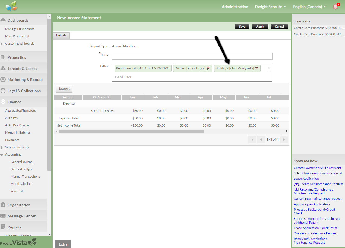
Task: Click the Save button
Action: coord(242,27)
